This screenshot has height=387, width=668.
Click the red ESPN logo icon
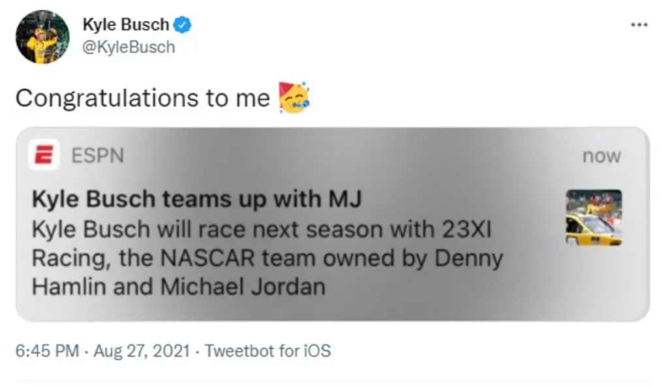point(44,157)
